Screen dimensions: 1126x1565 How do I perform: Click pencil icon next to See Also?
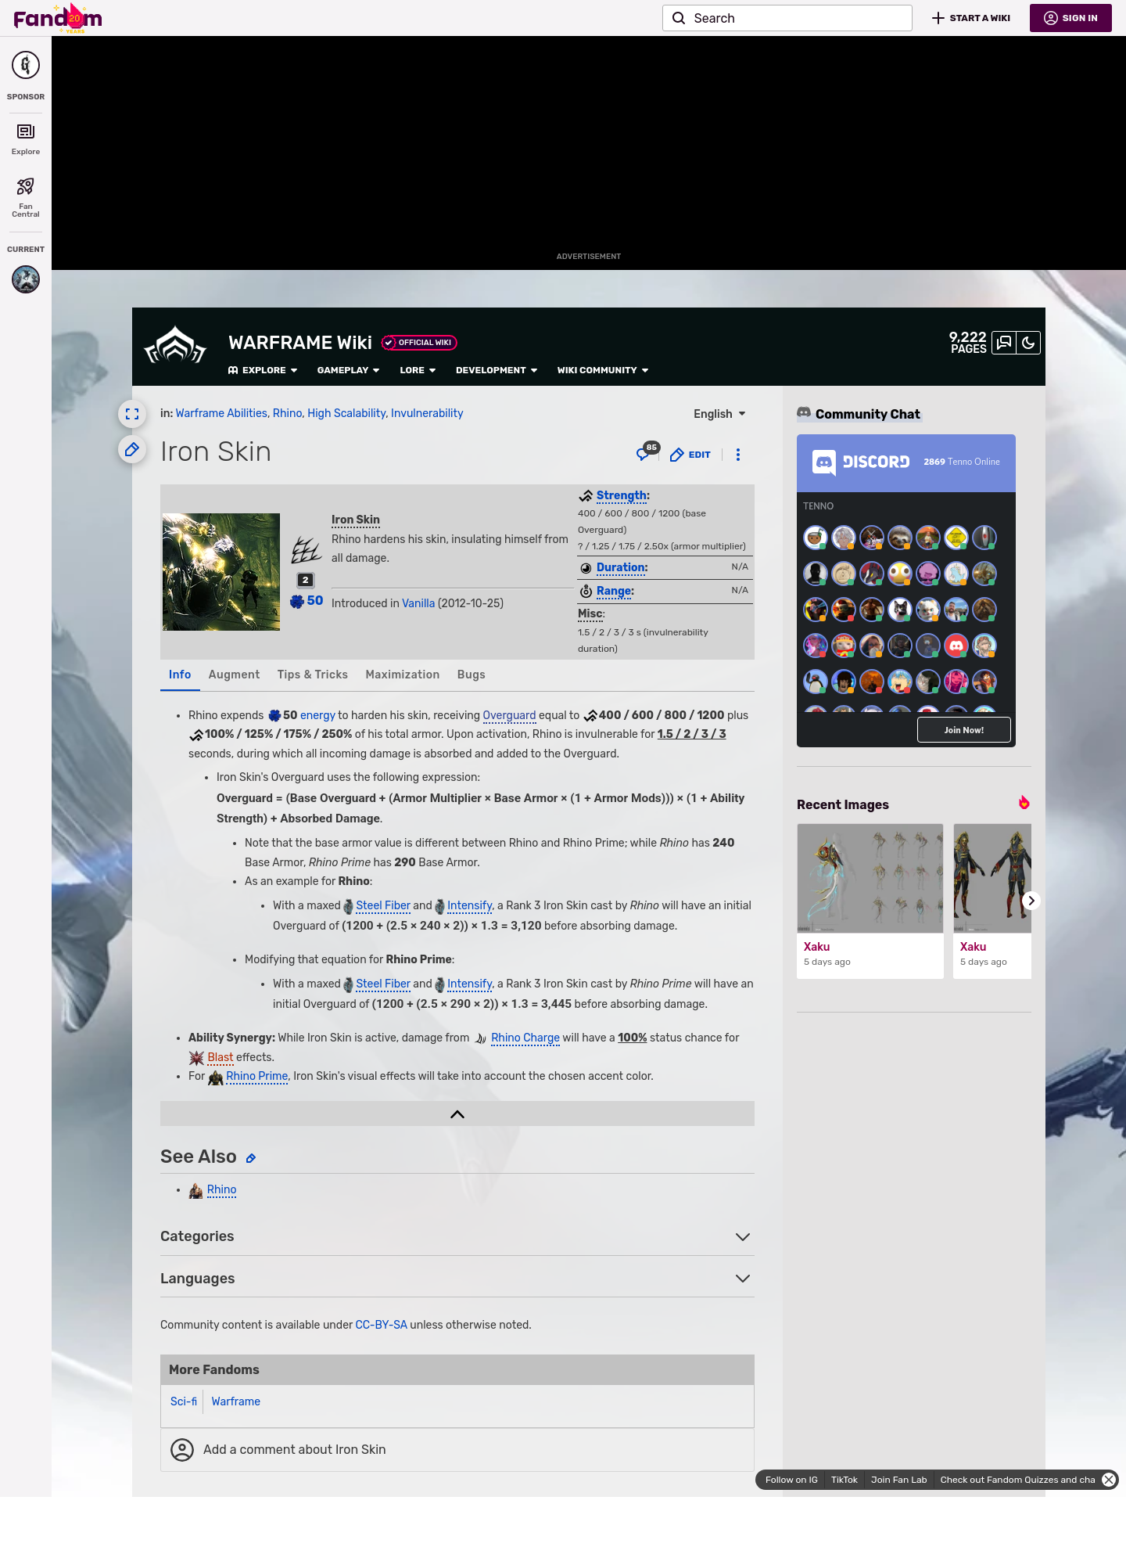point(251,1158)
